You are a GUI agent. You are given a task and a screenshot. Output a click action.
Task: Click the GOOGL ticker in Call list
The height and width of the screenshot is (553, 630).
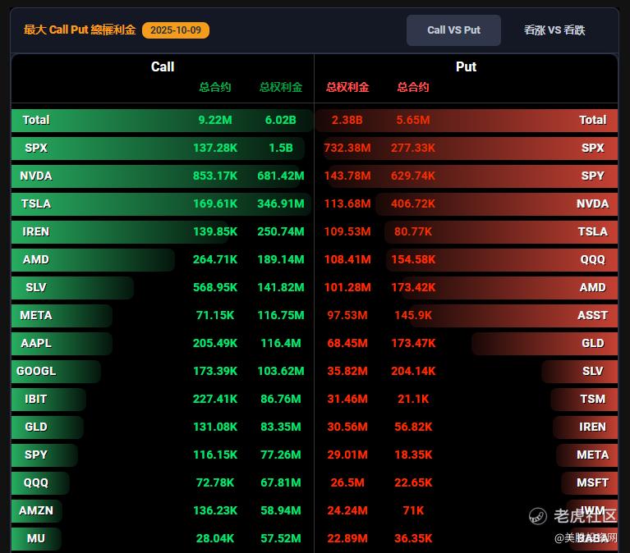36,371
